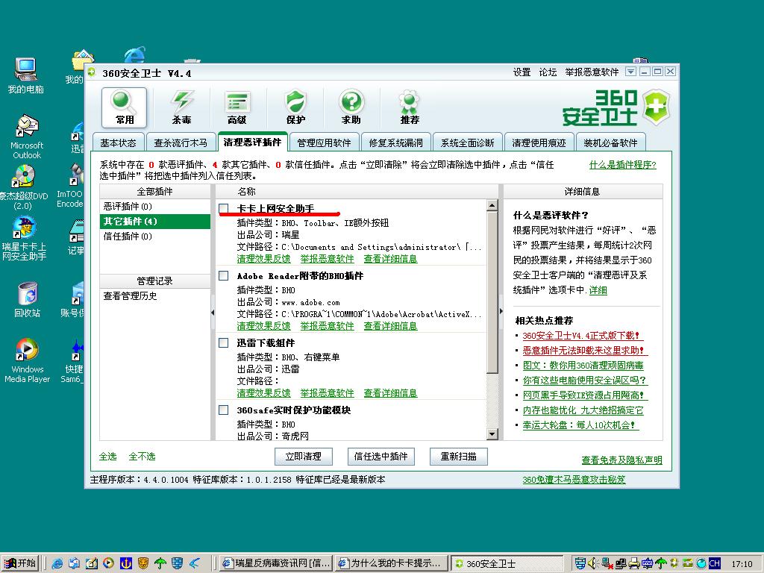Open 360免遭木马恶意攻击秘笈 link
Viewport: 764px width, 573px height.
pyautogui.click(x=574, y=480)
